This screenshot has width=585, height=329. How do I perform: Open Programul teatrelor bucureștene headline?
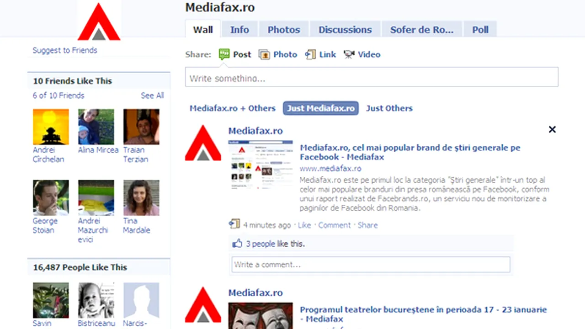[423, 314]
